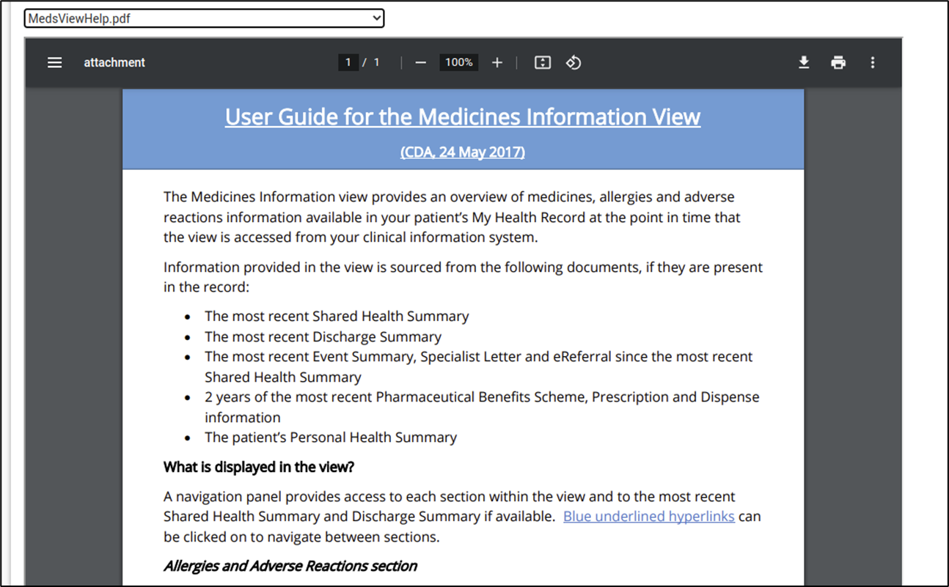Image resolution: width=949 pixels, height=587 pixels.
Task: Open the more actions three-dot menu
Action: click(873, 63)
